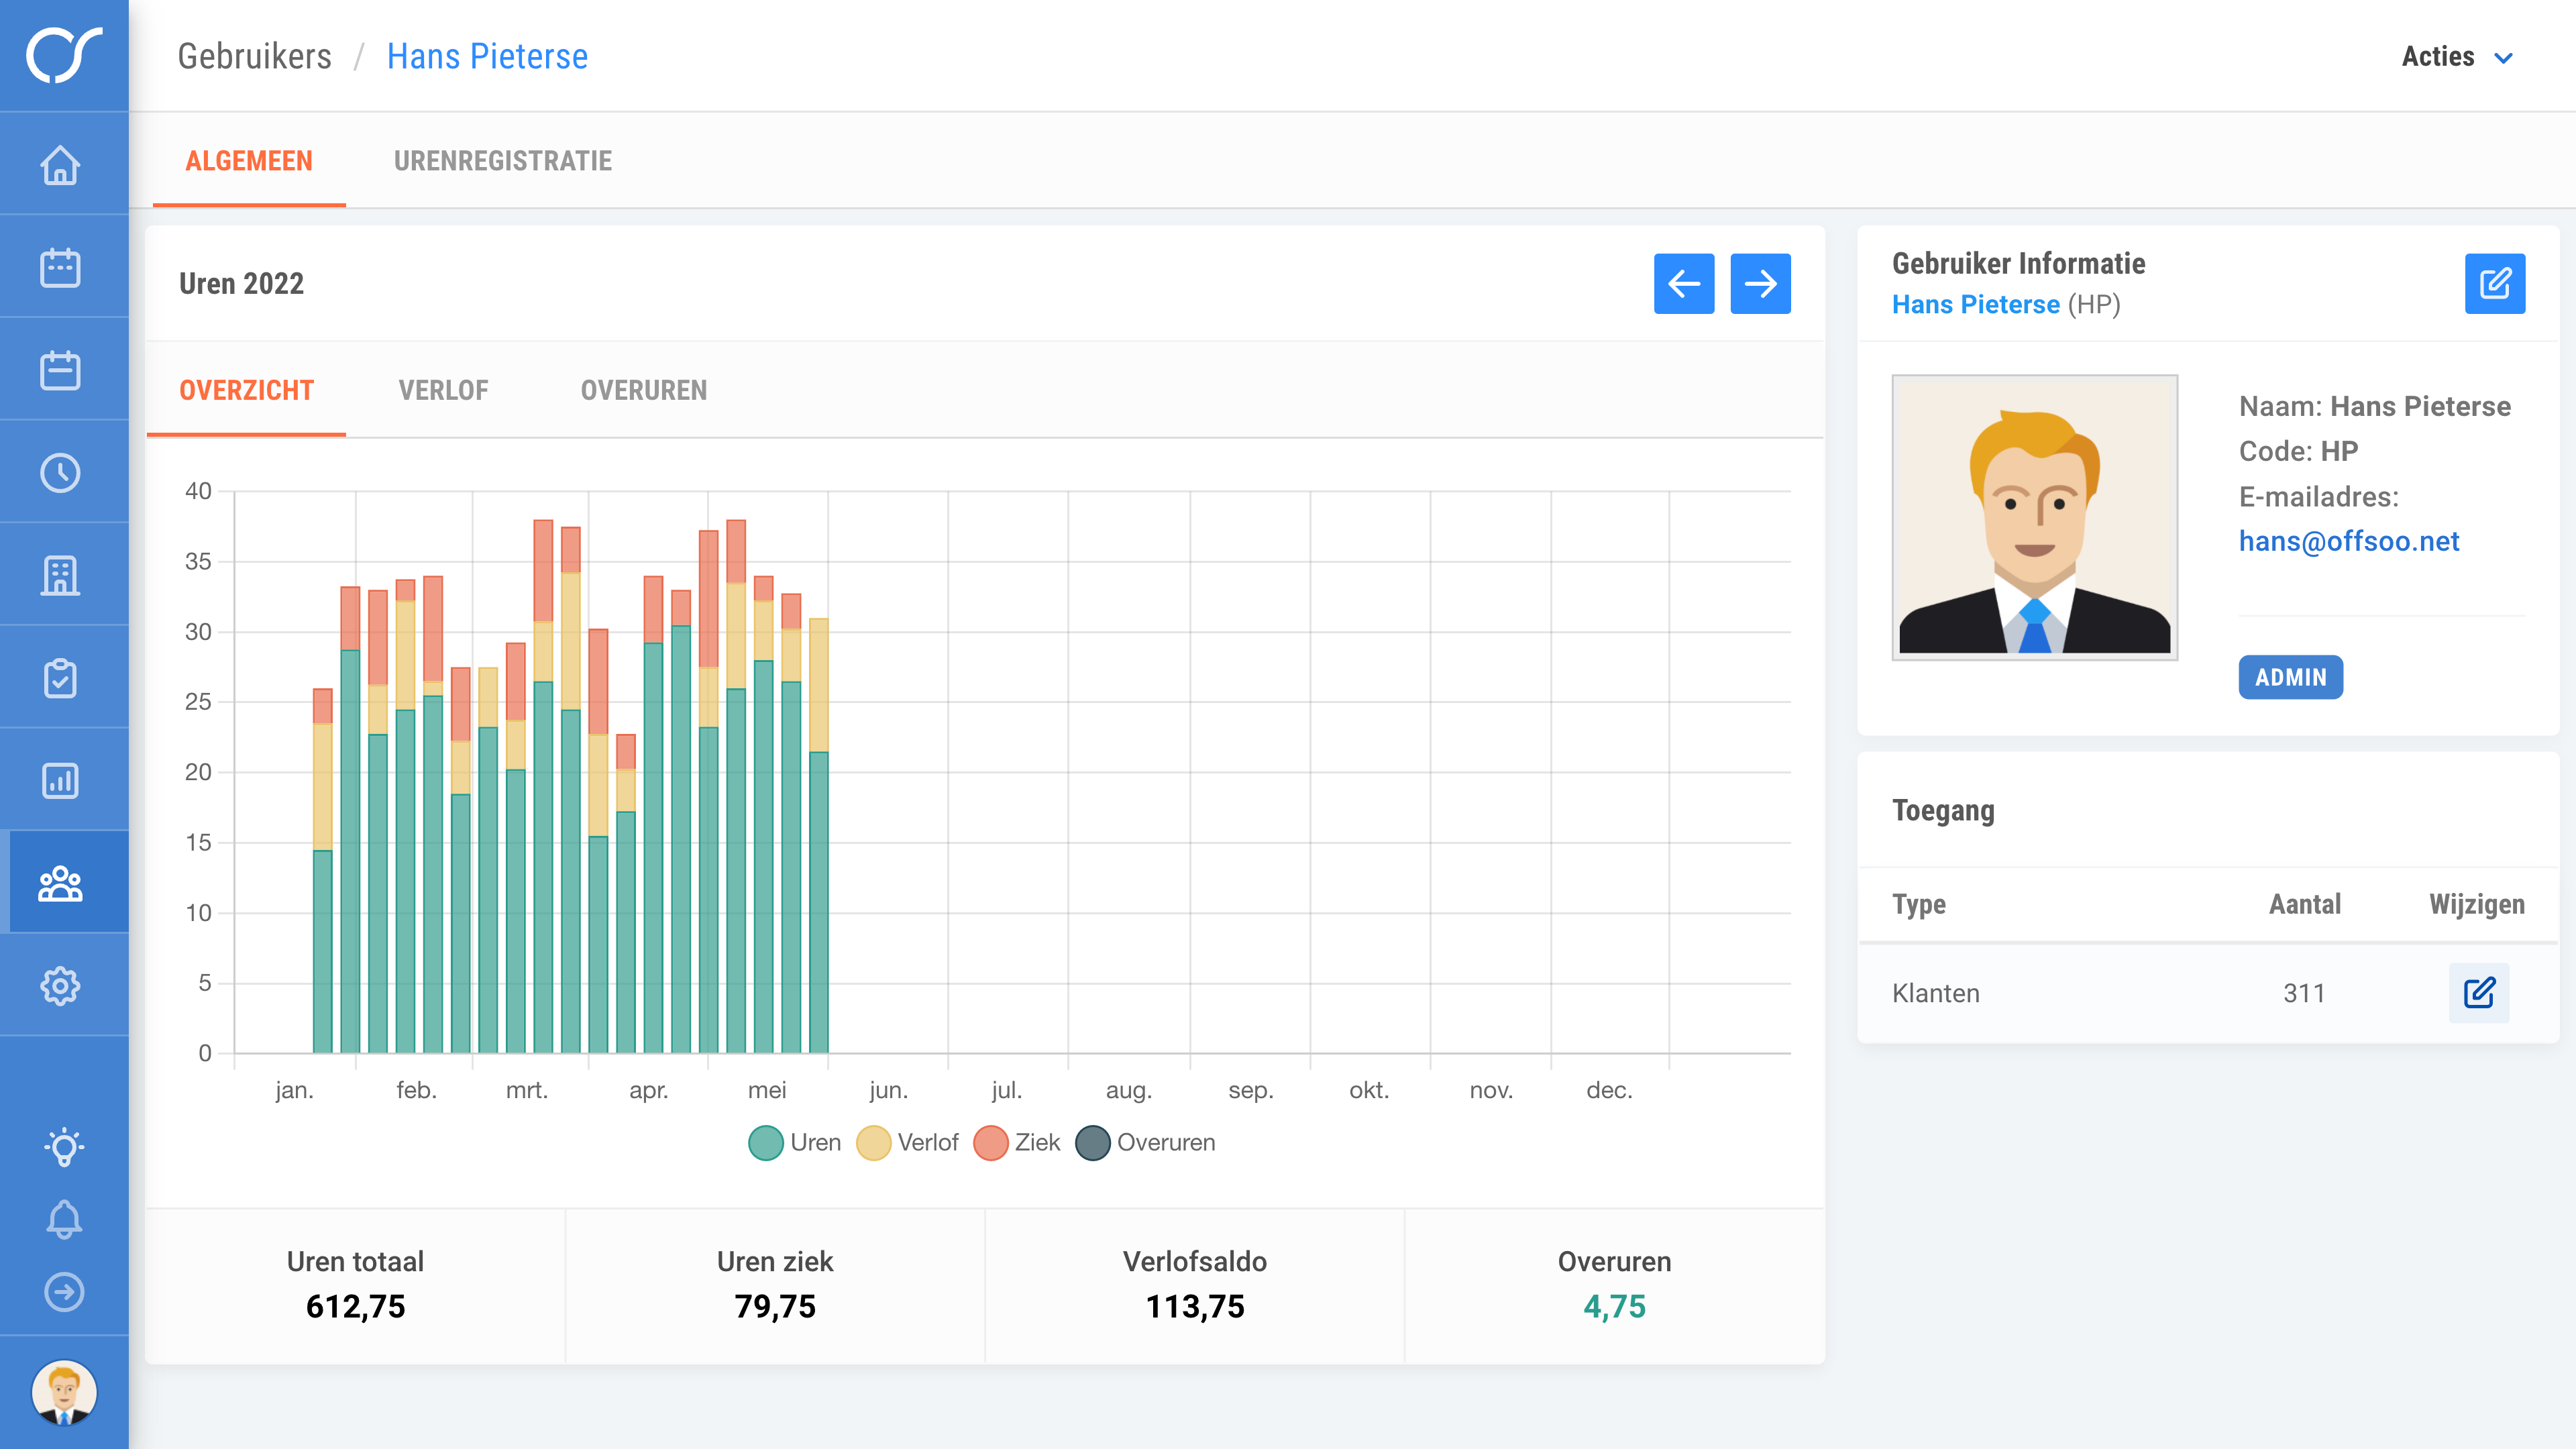This screenshot has height=1449, width=2576.
Task: Open the home icon in sidebar
Action: [61, 165]
